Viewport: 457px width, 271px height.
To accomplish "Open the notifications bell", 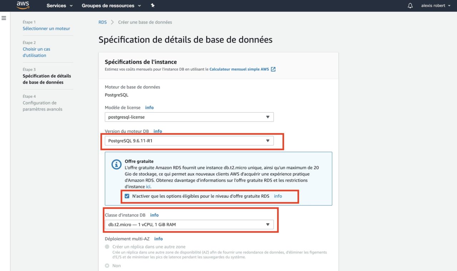I will pos(410,6).
